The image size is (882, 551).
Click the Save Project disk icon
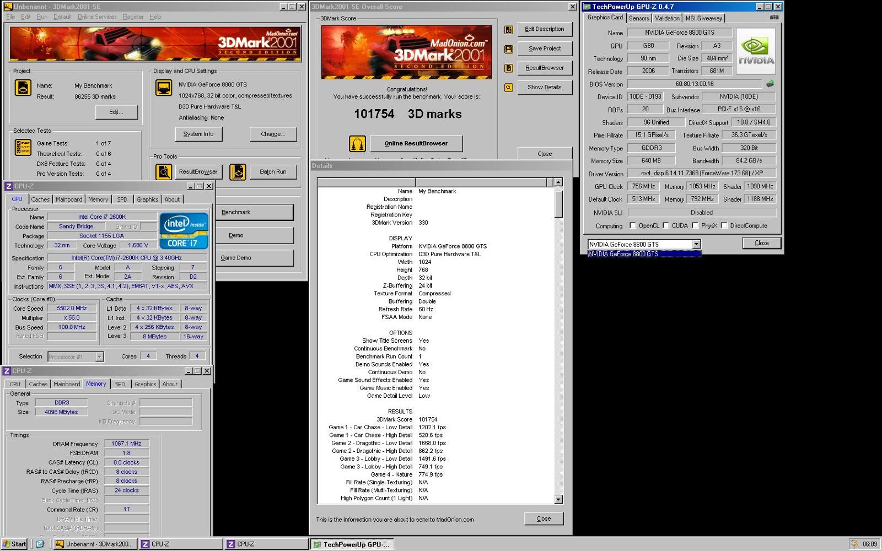pyautogui.click(x=509, y=49)
